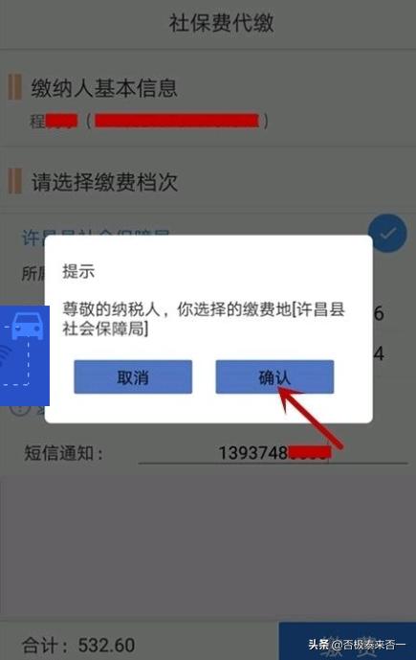
Task: Tap the orange bar beside 请选择缴费档次
Action: tap(14, 181)
